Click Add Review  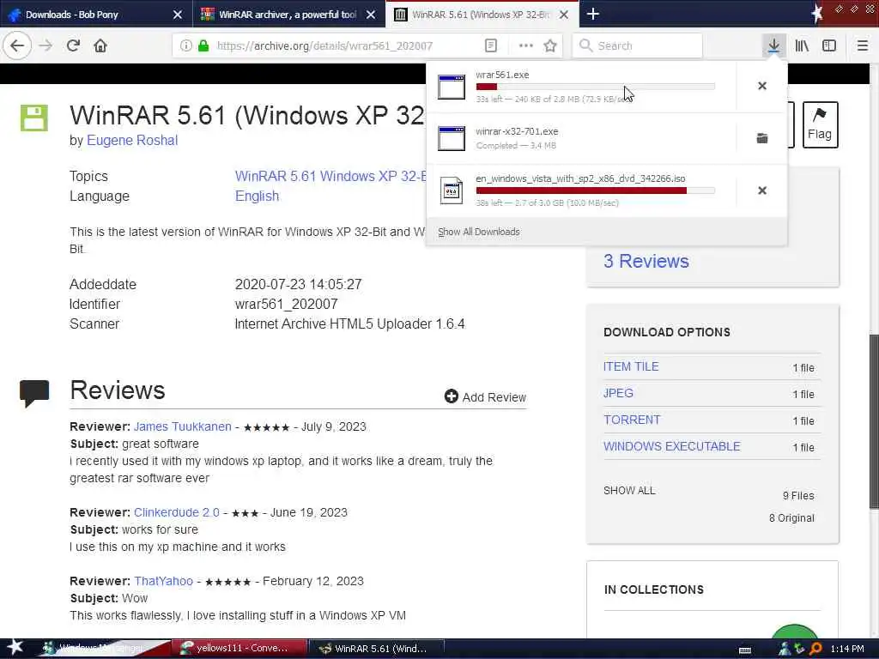(x=486, y=396)
